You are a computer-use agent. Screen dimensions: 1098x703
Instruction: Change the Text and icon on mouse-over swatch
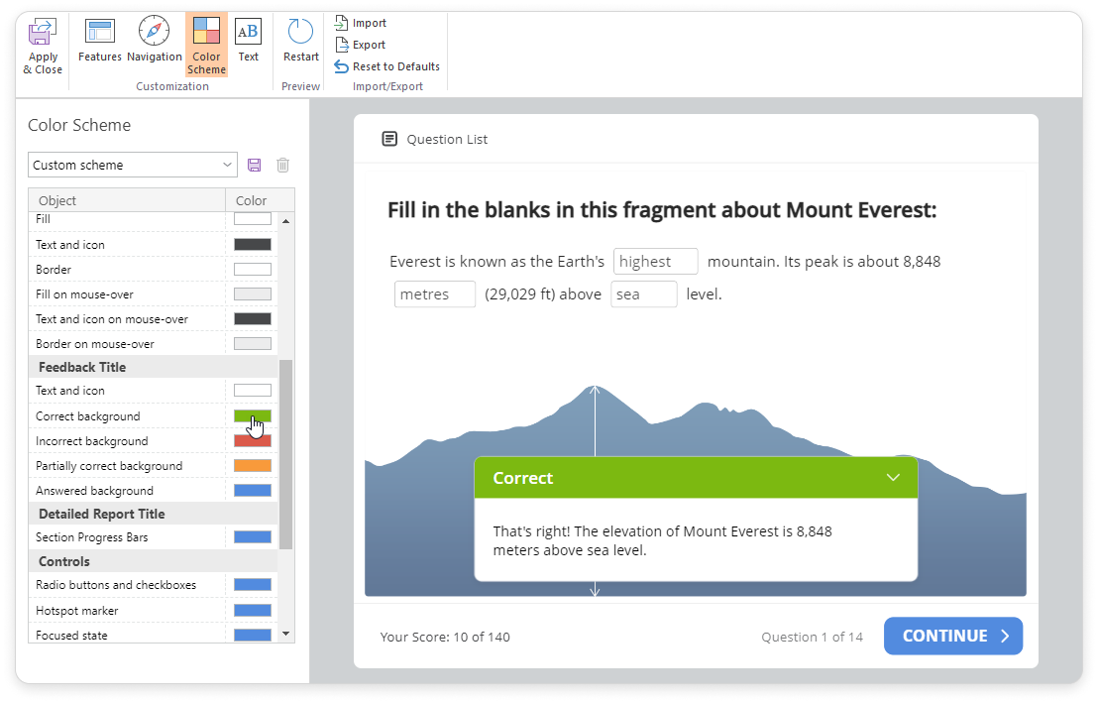[252, 319]
